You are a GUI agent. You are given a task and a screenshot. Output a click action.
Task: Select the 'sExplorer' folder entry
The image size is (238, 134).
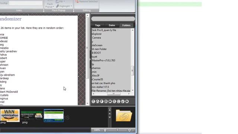click(97, 34)
